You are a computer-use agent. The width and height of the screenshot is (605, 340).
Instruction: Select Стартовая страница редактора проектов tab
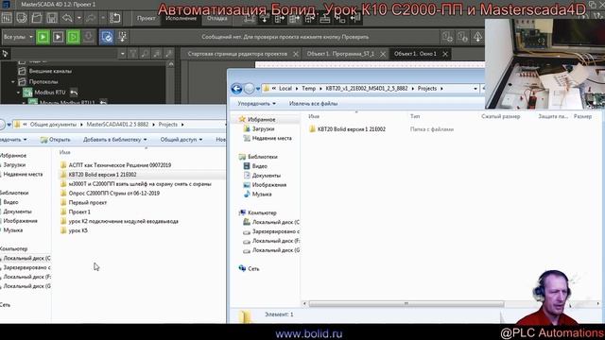tap(237, 54)
